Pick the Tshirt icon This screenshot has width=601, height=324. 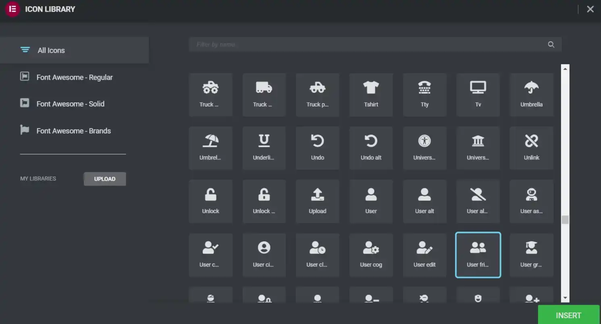tap(371, 95)
